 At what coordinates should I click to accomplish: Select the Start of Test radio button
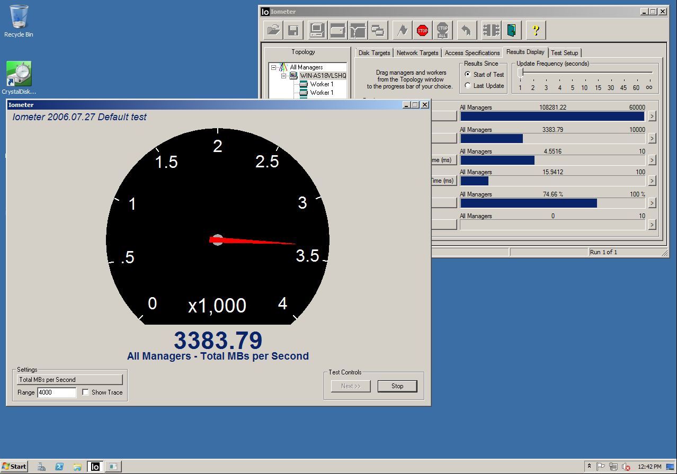(x=468, y=75)
